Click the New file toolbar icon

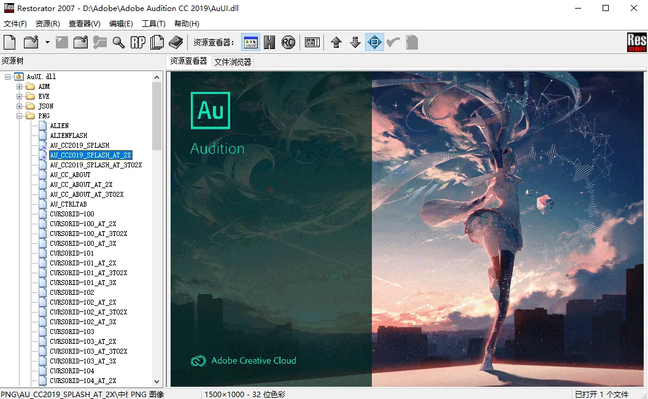pyautogui.click(x=9, y=42)
